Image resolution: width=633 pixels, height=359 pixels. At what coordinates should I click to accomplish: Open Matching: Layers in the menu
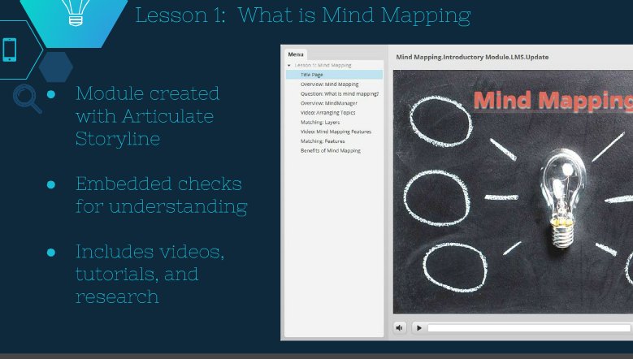(320, 122)
